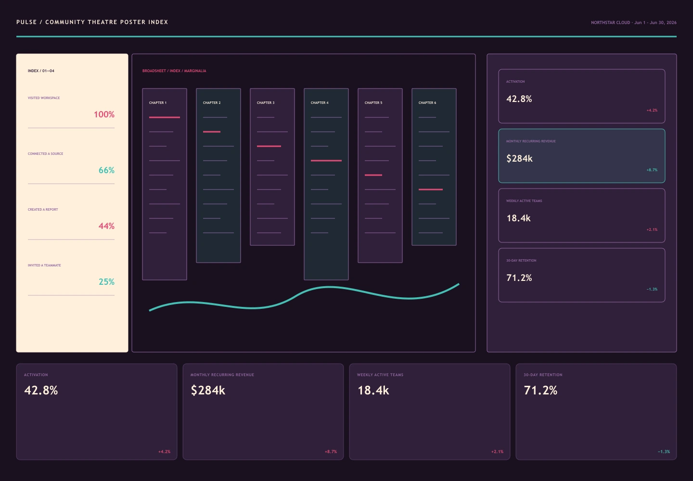The width and height of the screenshot is (693, 481).
Task: Click the Broadsheet / Index / Marginalia breadcrumb
Action: coord(174,71)
